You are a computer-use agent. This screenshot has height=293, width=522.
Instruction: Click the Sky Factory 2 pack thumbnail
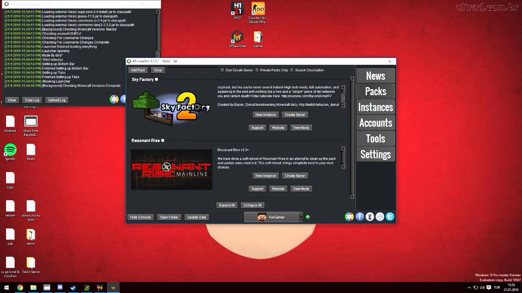172,107
